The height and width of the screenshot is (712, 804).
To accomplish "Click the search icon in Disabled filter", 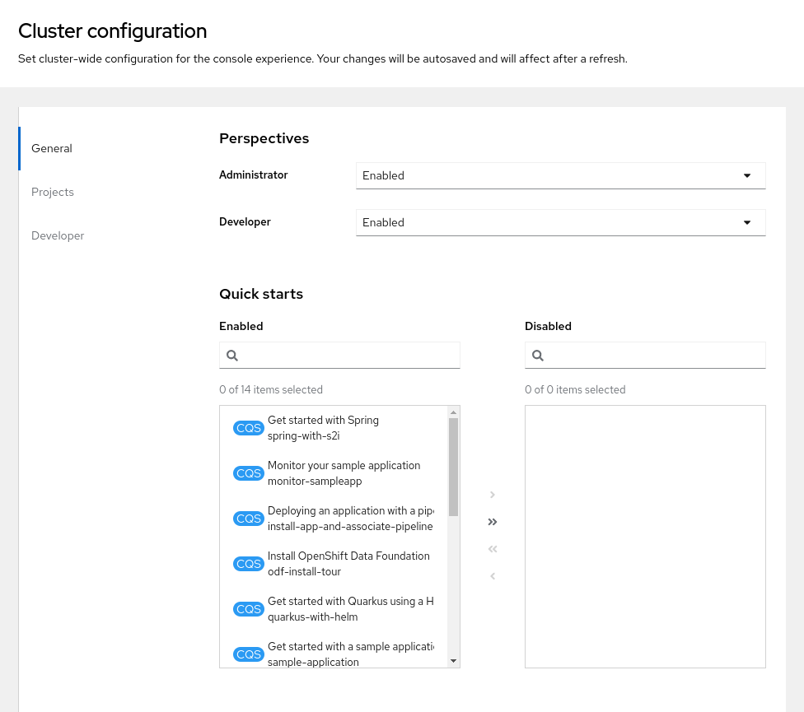I will tap(538, 356).
